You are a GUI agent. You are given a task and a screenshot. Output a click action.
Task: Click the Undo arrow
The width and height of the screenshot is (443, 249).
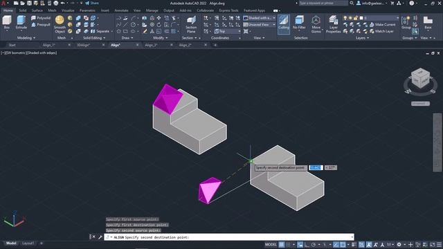(63, 3)
